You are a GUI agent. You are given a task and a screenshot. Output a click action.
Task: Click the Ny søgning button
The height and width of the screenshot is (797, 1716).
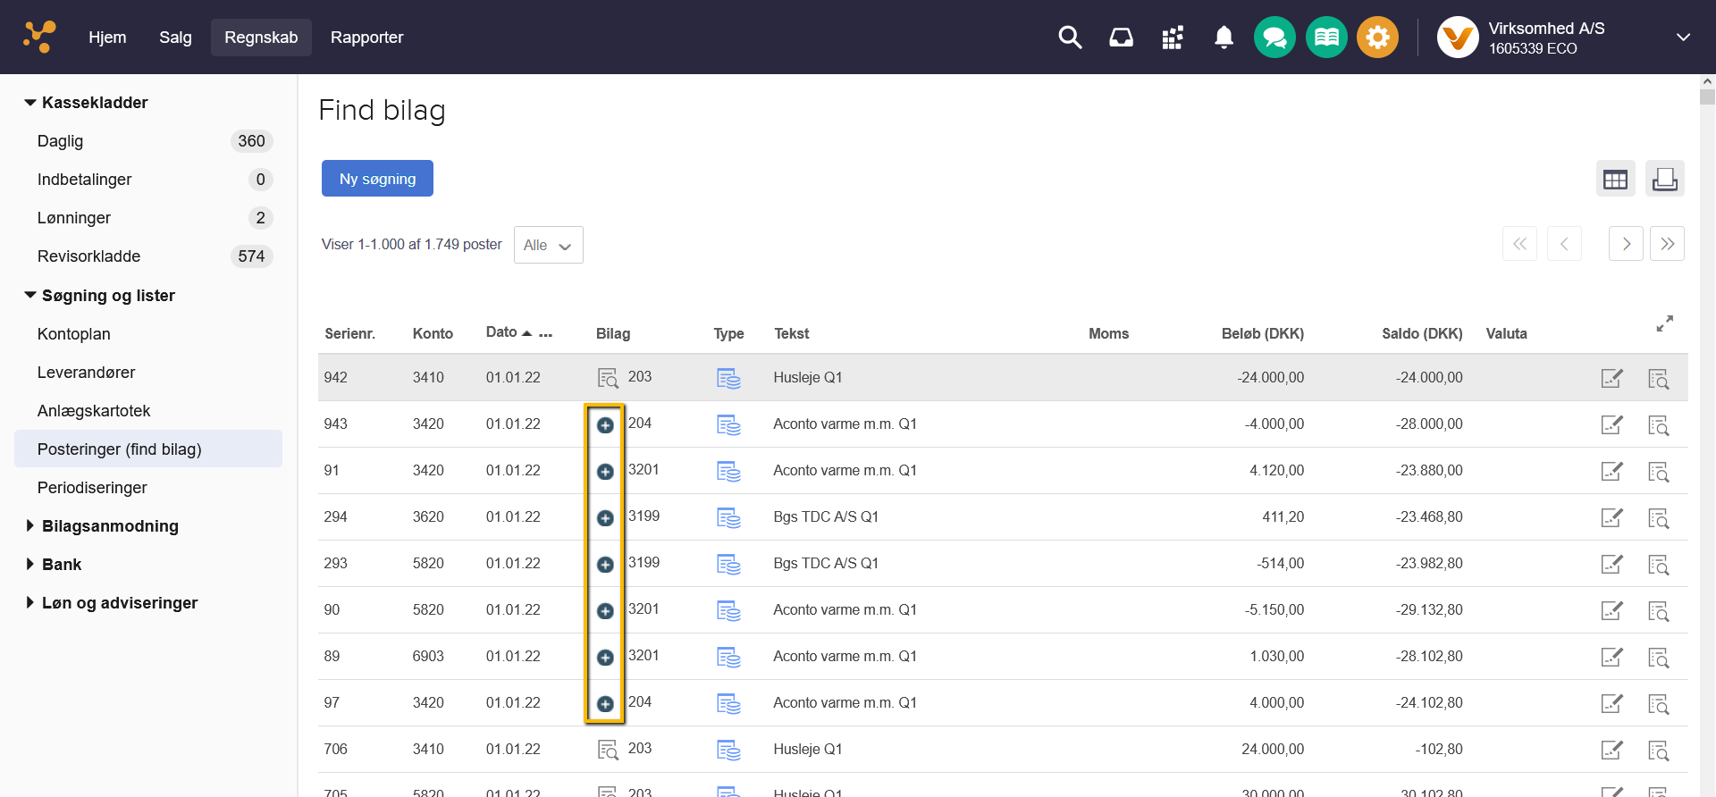(x=377, y=179)
